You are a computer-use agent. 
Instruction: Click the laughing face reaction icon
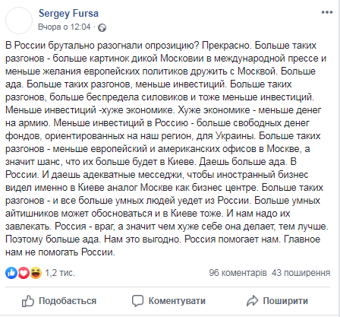pyautogui.click(x=36, y=273)
